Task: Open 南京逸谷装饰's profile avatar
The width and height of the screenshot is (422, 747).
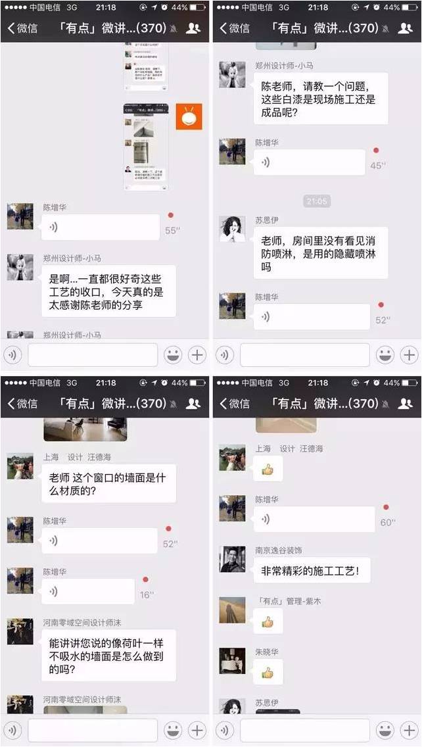Action: coord(232,560)
